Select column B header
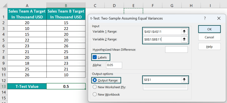The image size is (227, 103). 66,6
